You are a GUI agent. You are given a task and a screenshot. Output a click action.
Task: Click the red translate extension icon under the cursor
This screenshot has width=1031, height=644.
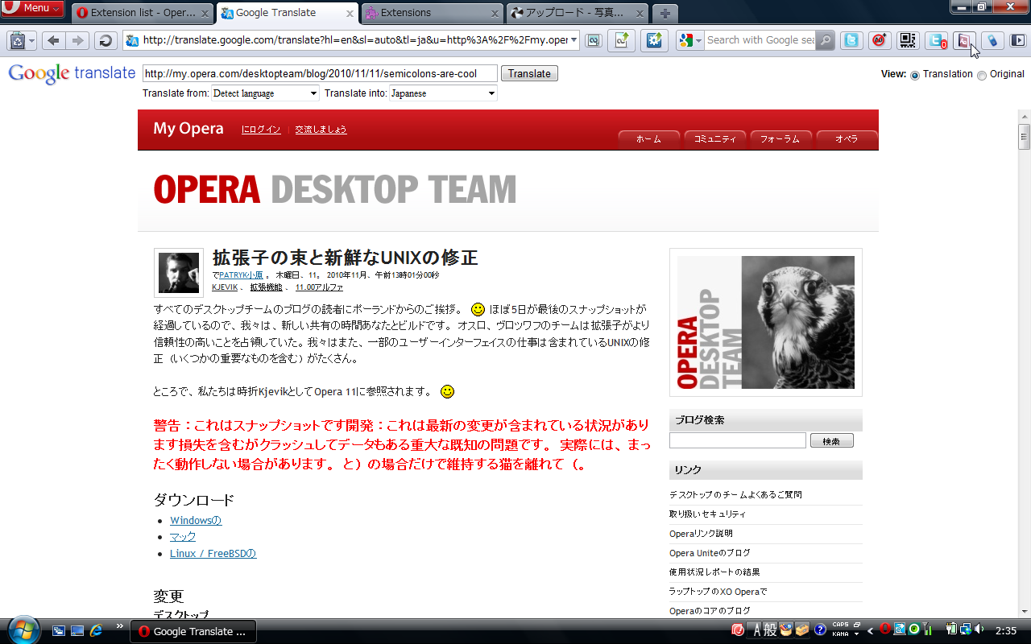click(964, 40)
